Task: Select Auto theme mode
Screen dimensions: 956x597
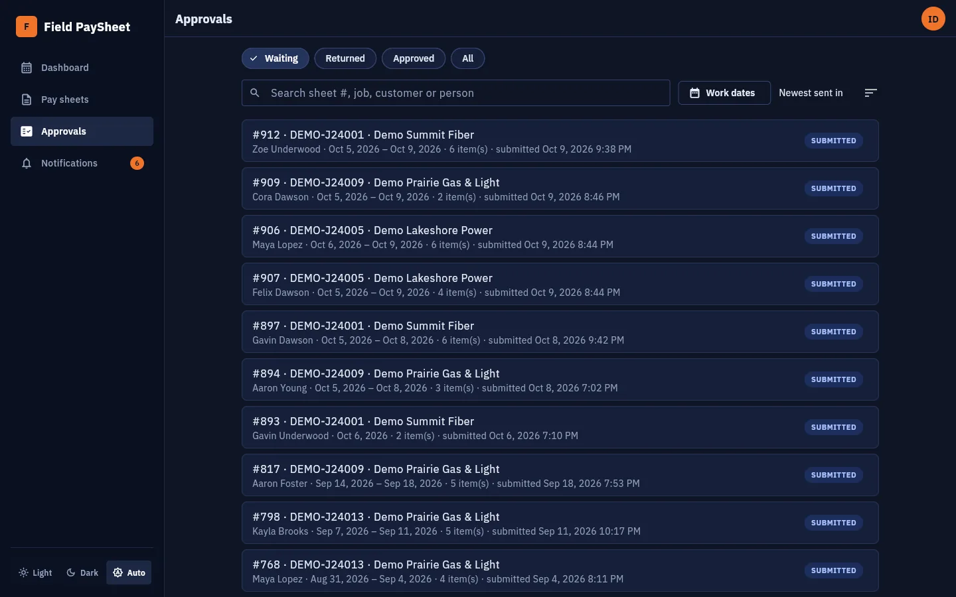Action: [129, 572]
